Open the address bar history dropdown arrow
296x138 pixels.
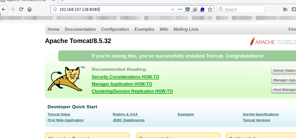pyautogui.click(x=172, y=9)
